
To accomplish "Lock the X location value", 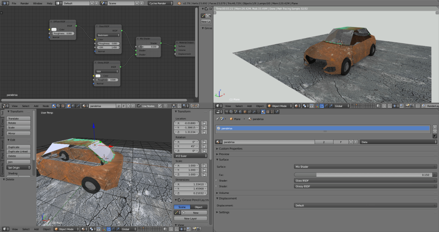I will tap(204, 123).
